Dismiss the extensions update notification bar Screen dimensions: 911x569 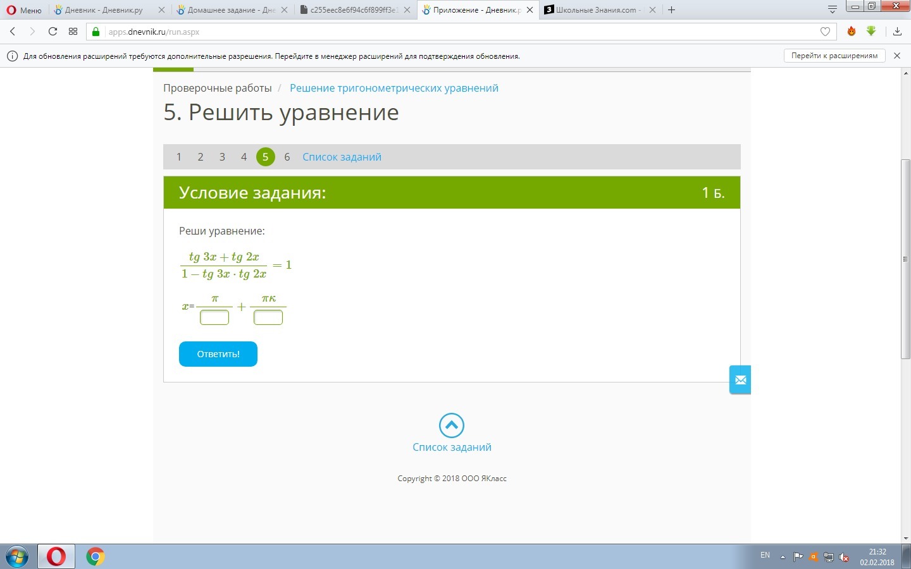click(897, 56)
